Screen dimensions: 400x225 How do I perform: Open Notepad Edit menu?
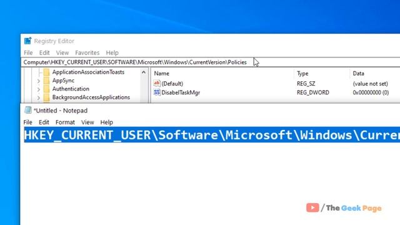coord(44,122)
